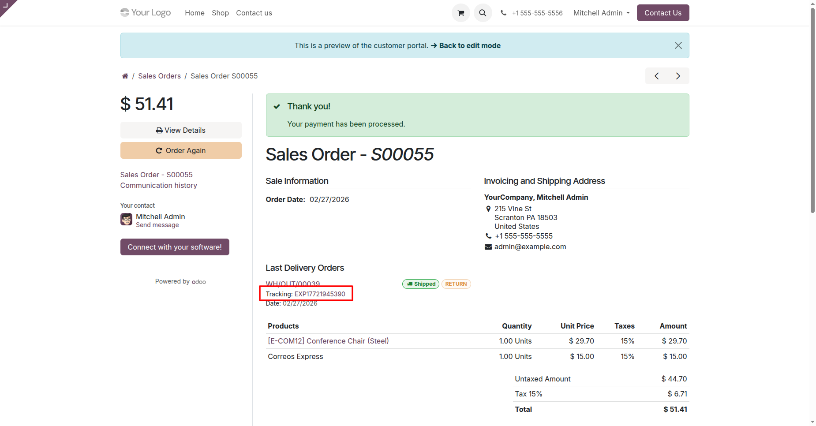Click the RETURN badge on delivery
816x426 pixels.
pos(456,284)
